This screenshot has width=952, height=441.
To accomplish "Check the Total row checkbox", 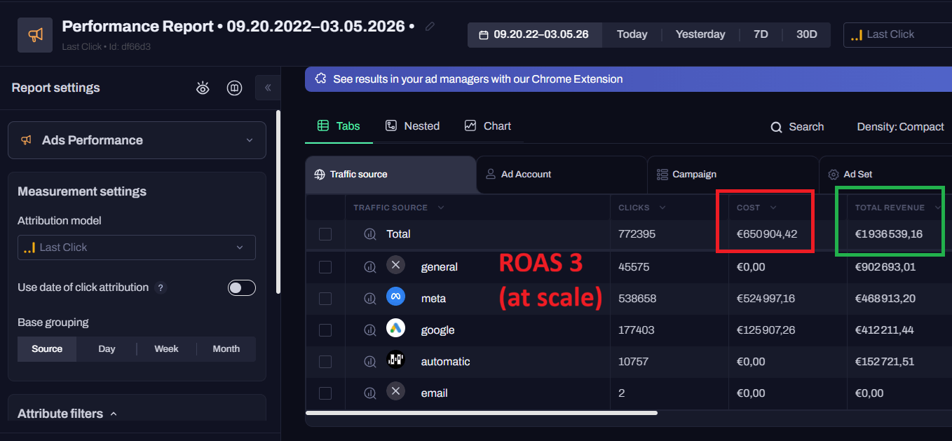I will pos(325,234).
